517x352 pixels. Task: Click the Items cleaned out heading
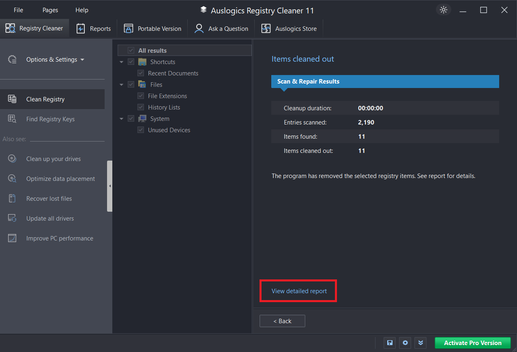pos(303,59)
